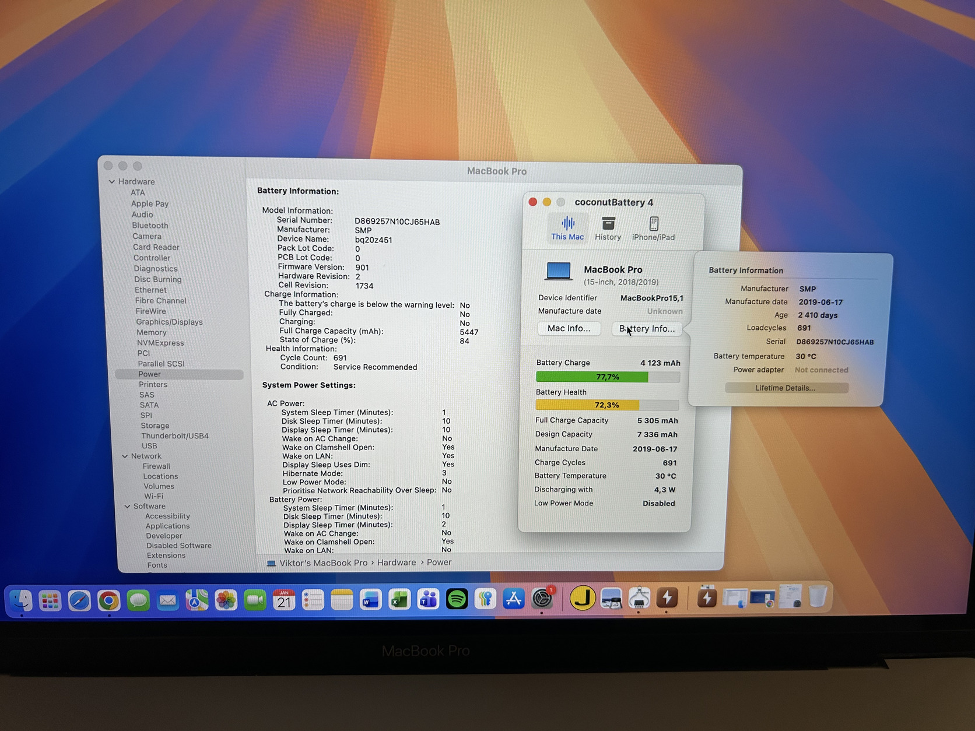This screenshot has height=731, width=975.
Task: Close the coconutBattery 4 window
Action: click(532, 202)
